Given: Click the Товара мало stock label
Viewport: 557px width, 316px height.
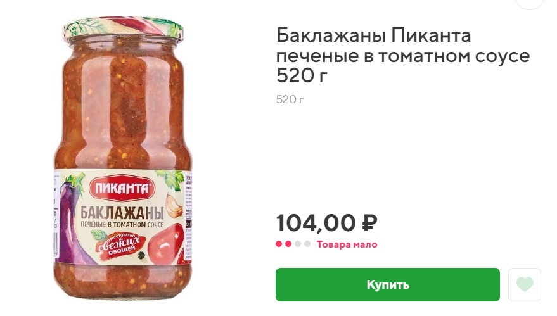Looking at the screenshot, I should pos(347,244).
